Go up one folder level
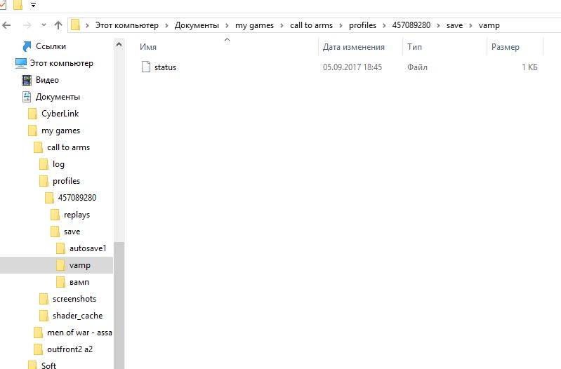Screen dimensions: 561x369 [x=58, y=25]
